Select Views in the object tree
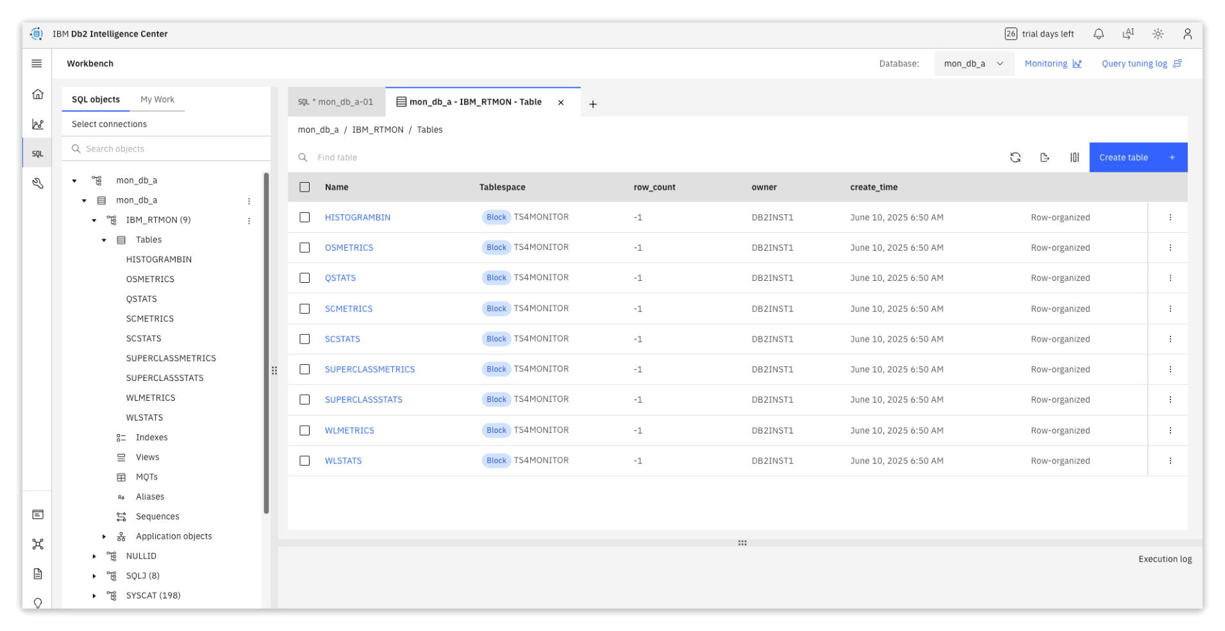 click(147, 457)
